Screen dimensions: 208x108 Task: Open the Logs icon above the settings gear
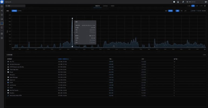pos(2,34)
